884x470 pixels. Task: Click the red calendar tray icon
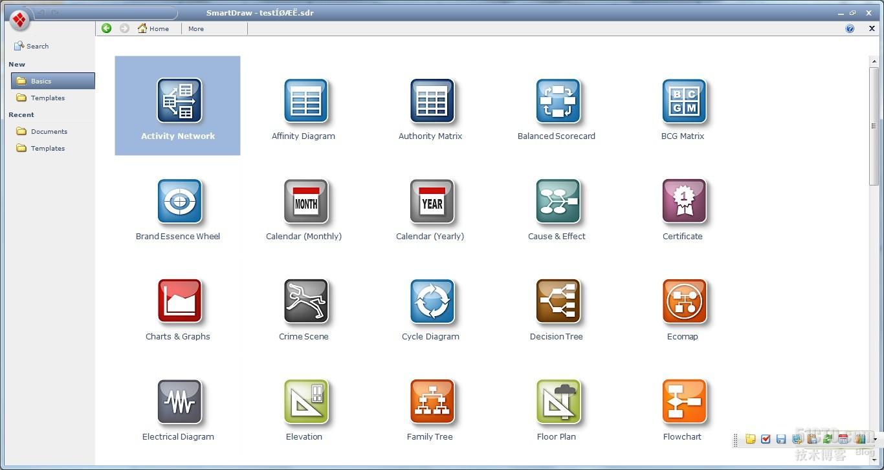click(x=843, y=439)
